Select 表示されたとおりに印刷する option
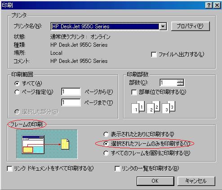 (x=106, y=134)
